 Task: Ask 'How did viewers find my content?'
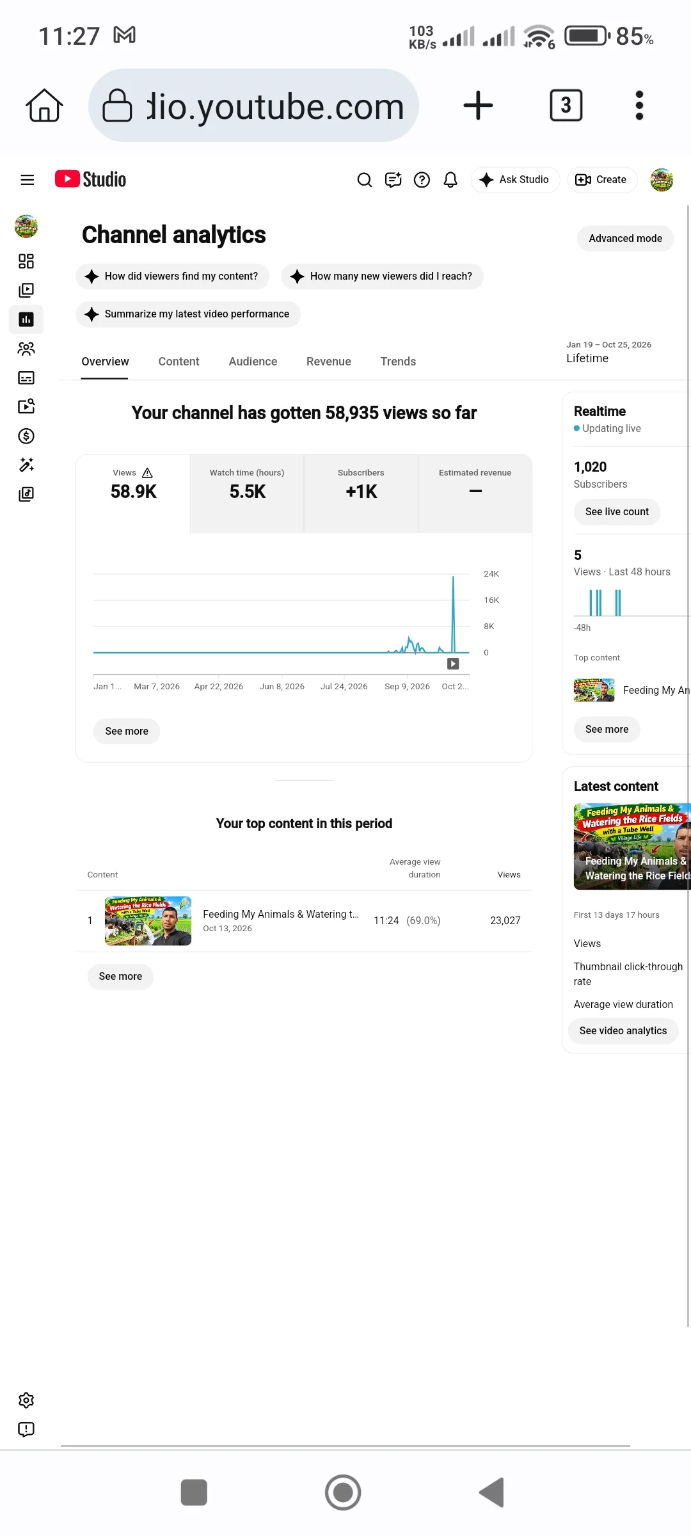[172, 276]
